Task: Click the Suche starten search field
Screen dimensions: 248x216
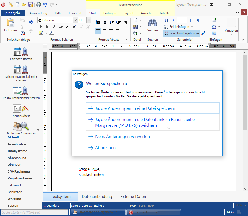Action: pyautogui.click(x=34, y=212)
